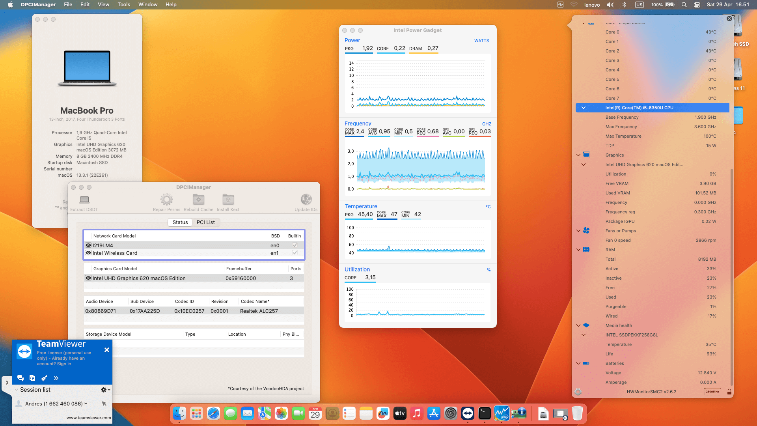
Task: Open TeamViewer session gear dropdown
Action: [105, 390]
